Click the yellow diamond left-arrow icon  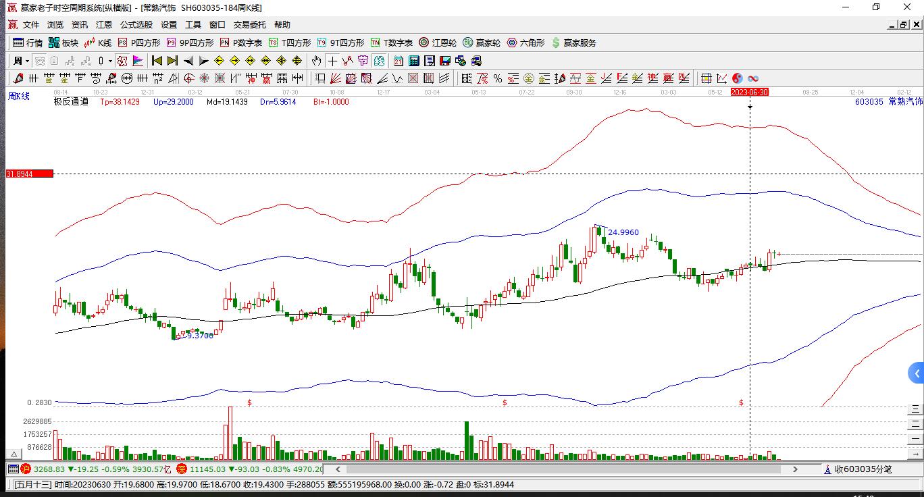pos(220,61)
